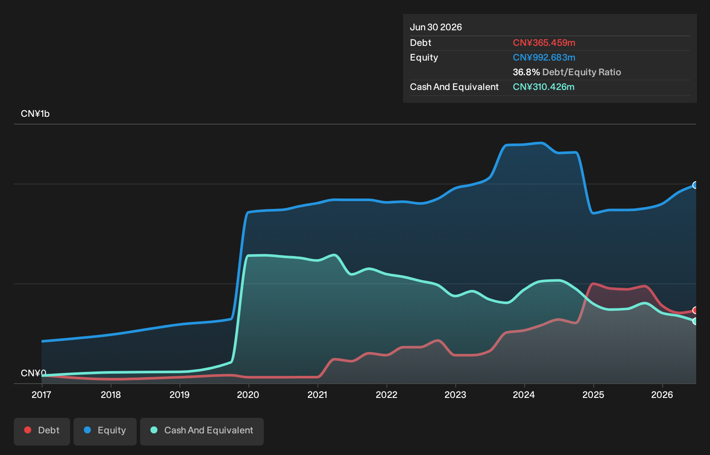710x455 pixels.
Task: Click the 2019 x-axis label
Action: click(179, 394)
